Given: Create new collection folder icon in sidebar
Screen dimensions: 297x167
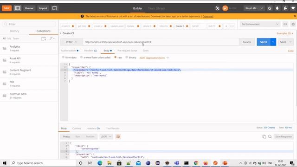Looking at the screenshot, I should pyautogui.click(x=43, y=39).
